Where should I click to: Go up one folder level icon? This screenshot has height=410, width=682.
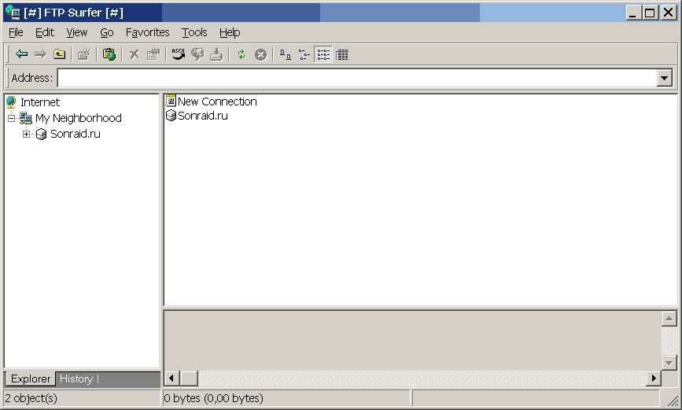click(x=59, y=54)
